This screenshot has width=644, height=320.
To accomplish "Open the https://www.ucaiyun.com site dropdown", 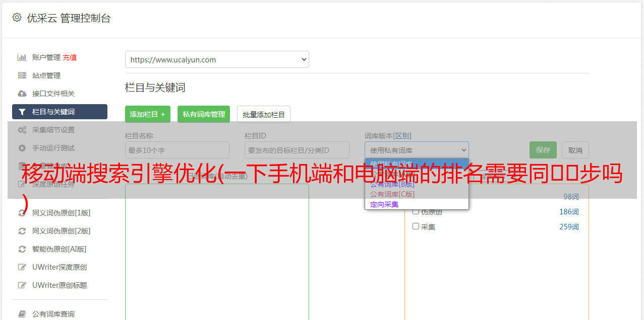I will coord(217,59).
